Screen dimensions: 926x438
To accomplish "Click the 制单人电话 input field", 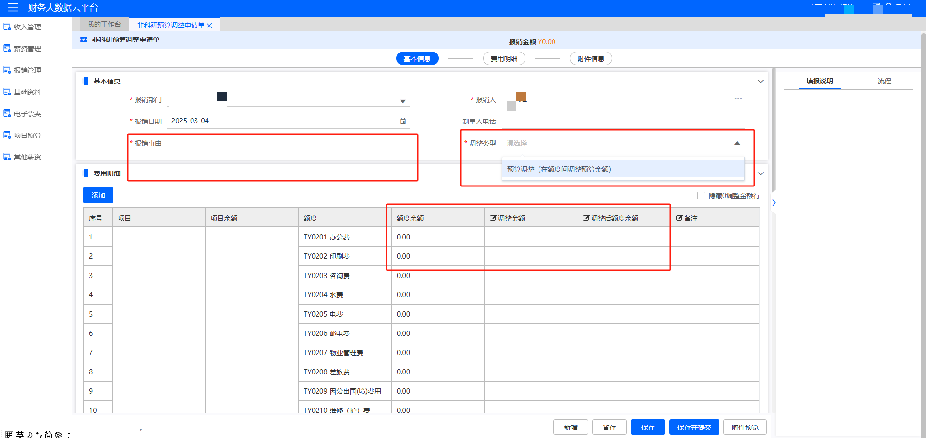I will (623, 121).
